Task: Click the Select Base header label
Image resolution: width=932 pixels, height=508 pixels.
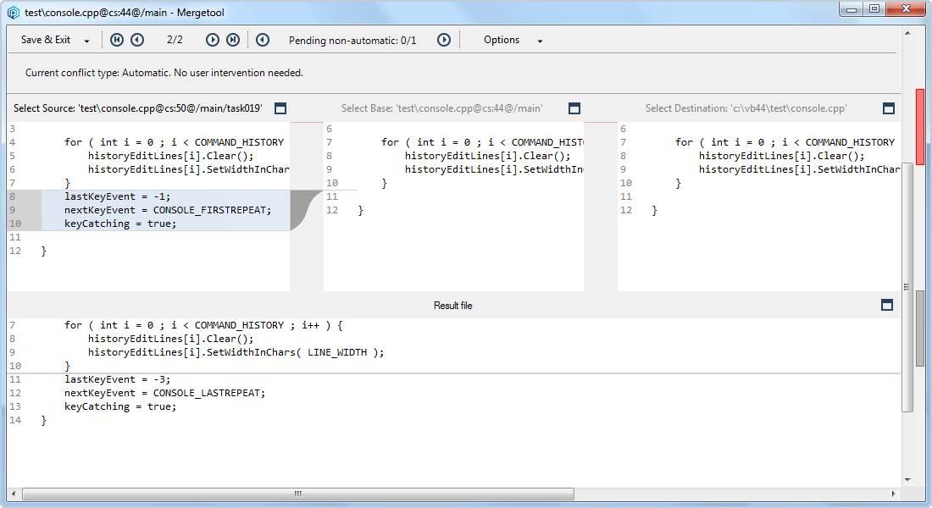Action: (442, 108)
